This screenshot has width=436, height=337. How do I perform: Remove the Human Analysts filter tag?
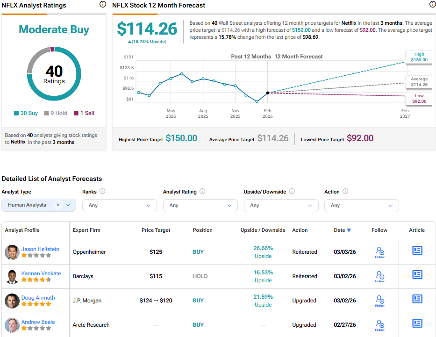58,205
